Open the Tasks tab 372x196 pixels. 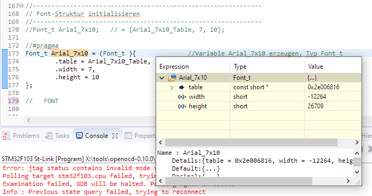tap(58, 136)
